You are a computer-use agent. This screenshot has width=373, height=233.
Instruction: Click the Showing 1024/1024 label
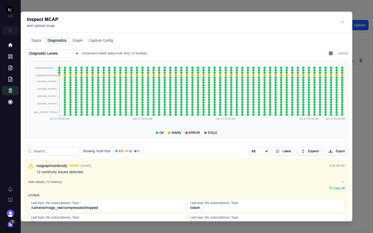click(97, 151)
